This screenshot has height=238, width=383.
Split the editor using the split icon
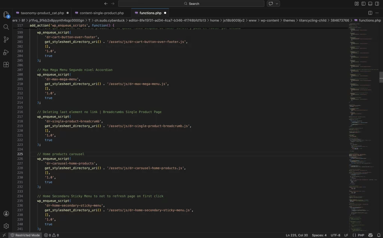coord(370,13)
